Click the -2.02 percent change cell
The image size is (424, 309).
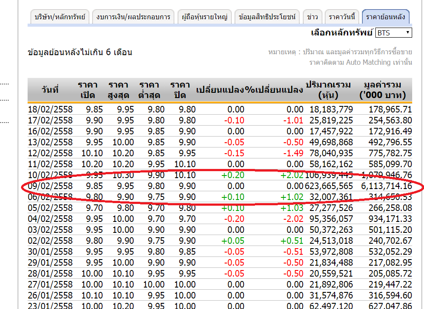293,219
